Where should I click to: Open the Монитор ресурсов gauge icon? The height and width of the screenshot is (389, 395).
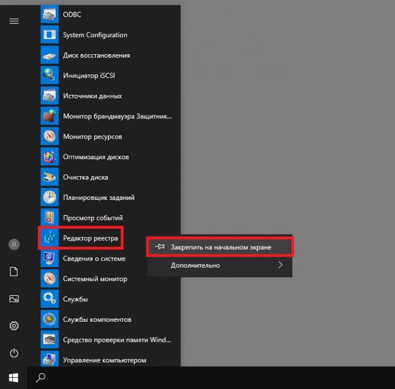coord(49,136)
